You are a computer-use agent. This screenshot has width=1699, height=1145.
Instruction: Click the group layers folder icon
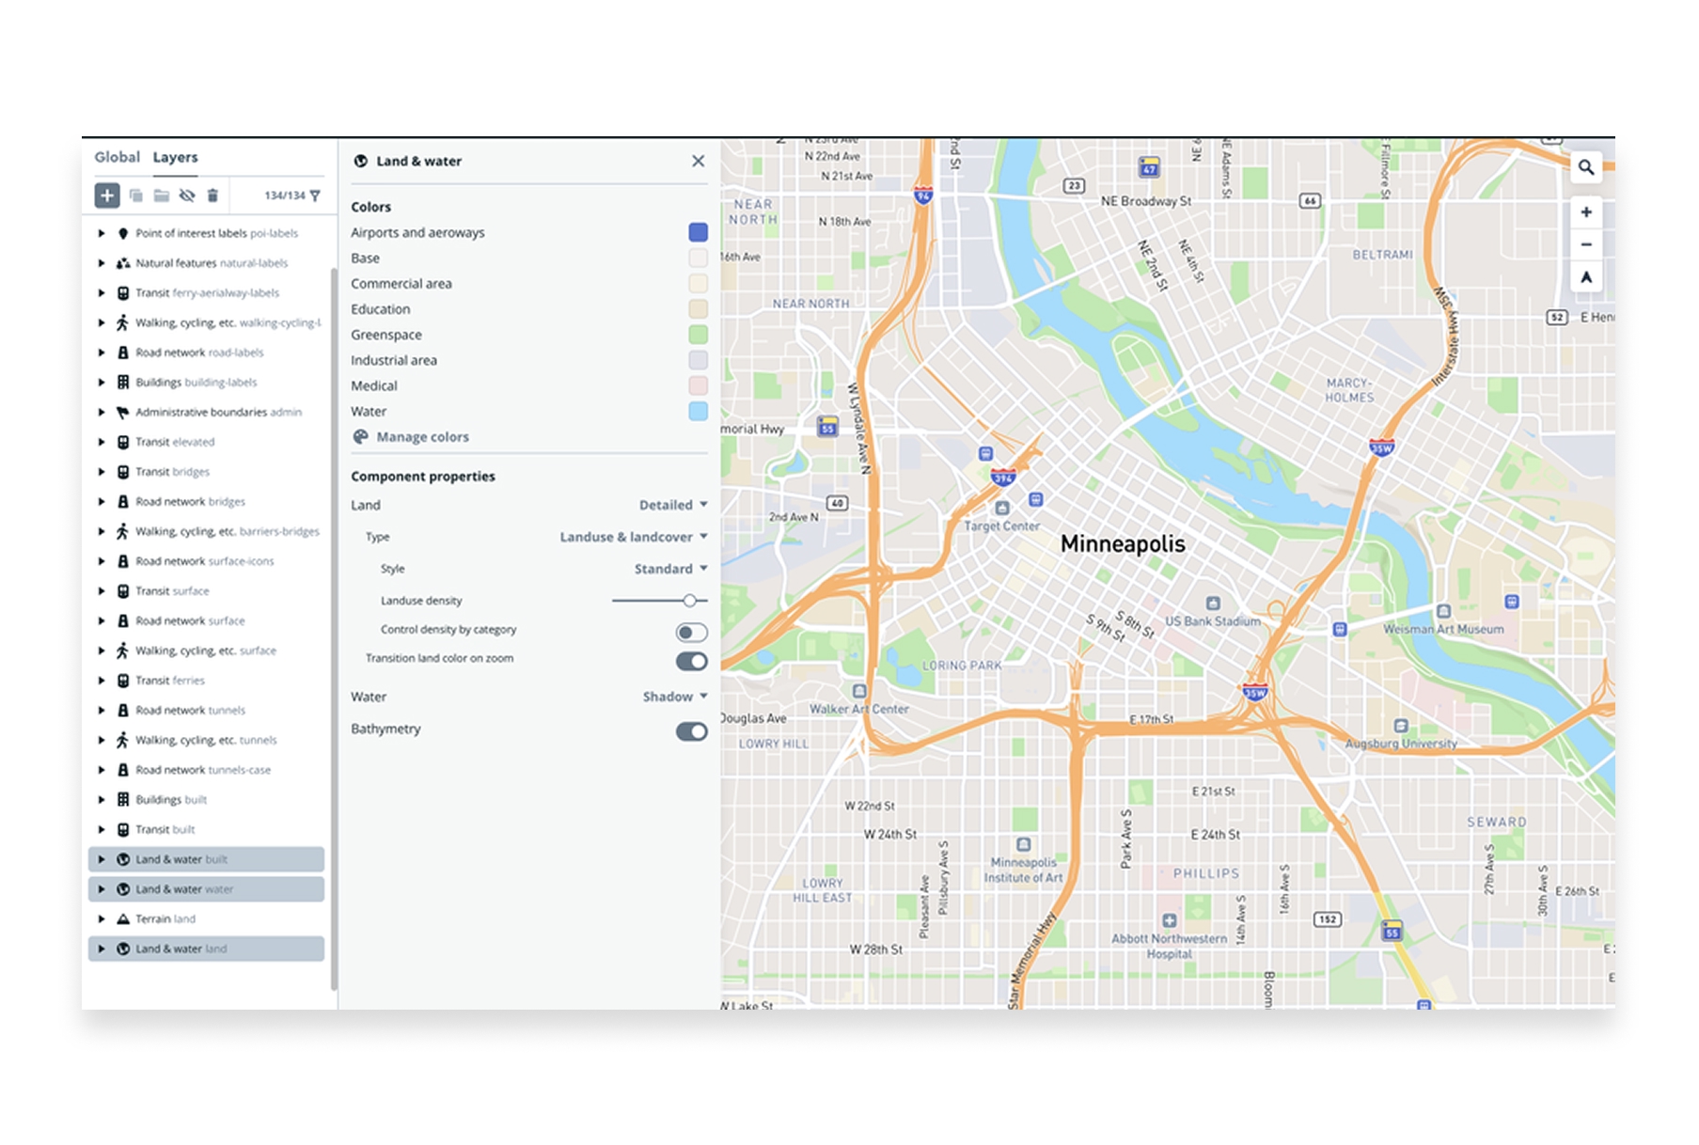161,196
